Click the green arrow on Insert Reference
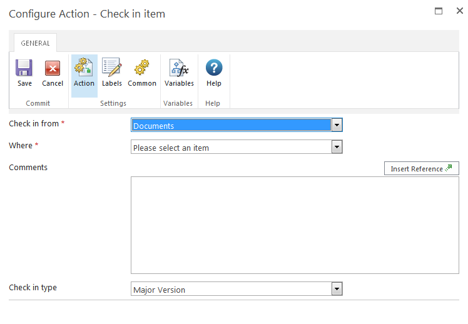 (448, 169)
